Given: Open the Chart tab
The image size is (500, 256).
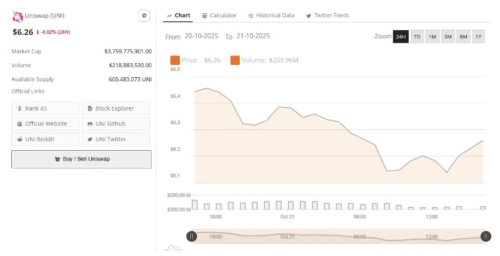Looking at the screenshot, I should [178, 16].
